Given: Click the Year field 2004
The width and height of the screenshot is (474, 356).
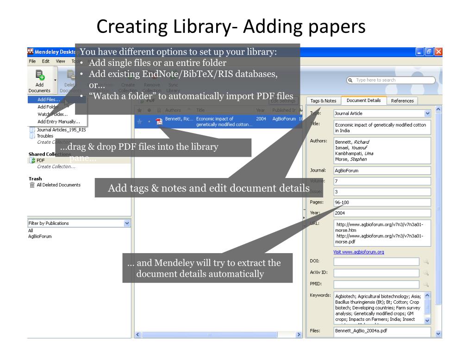Looking at the screenshot, I should 382,213.
